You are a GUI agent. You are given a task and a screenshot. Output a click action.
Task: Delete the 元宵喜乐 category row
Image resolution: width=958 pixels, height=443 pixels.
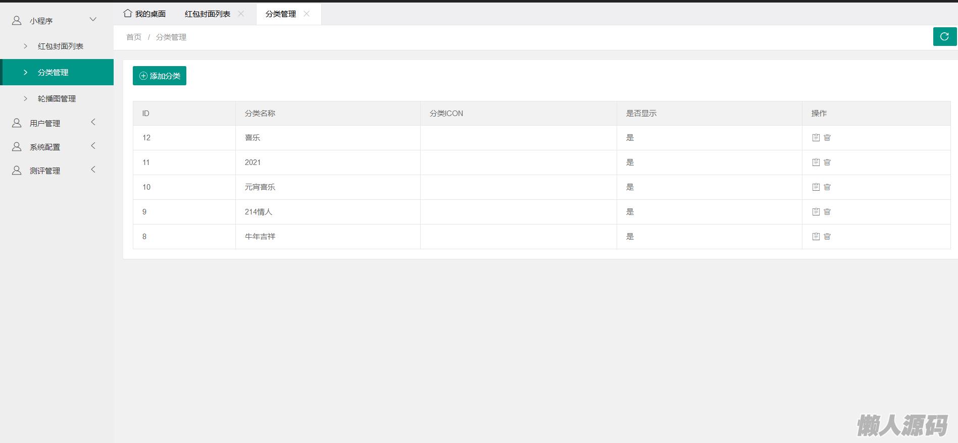(827, 187)
